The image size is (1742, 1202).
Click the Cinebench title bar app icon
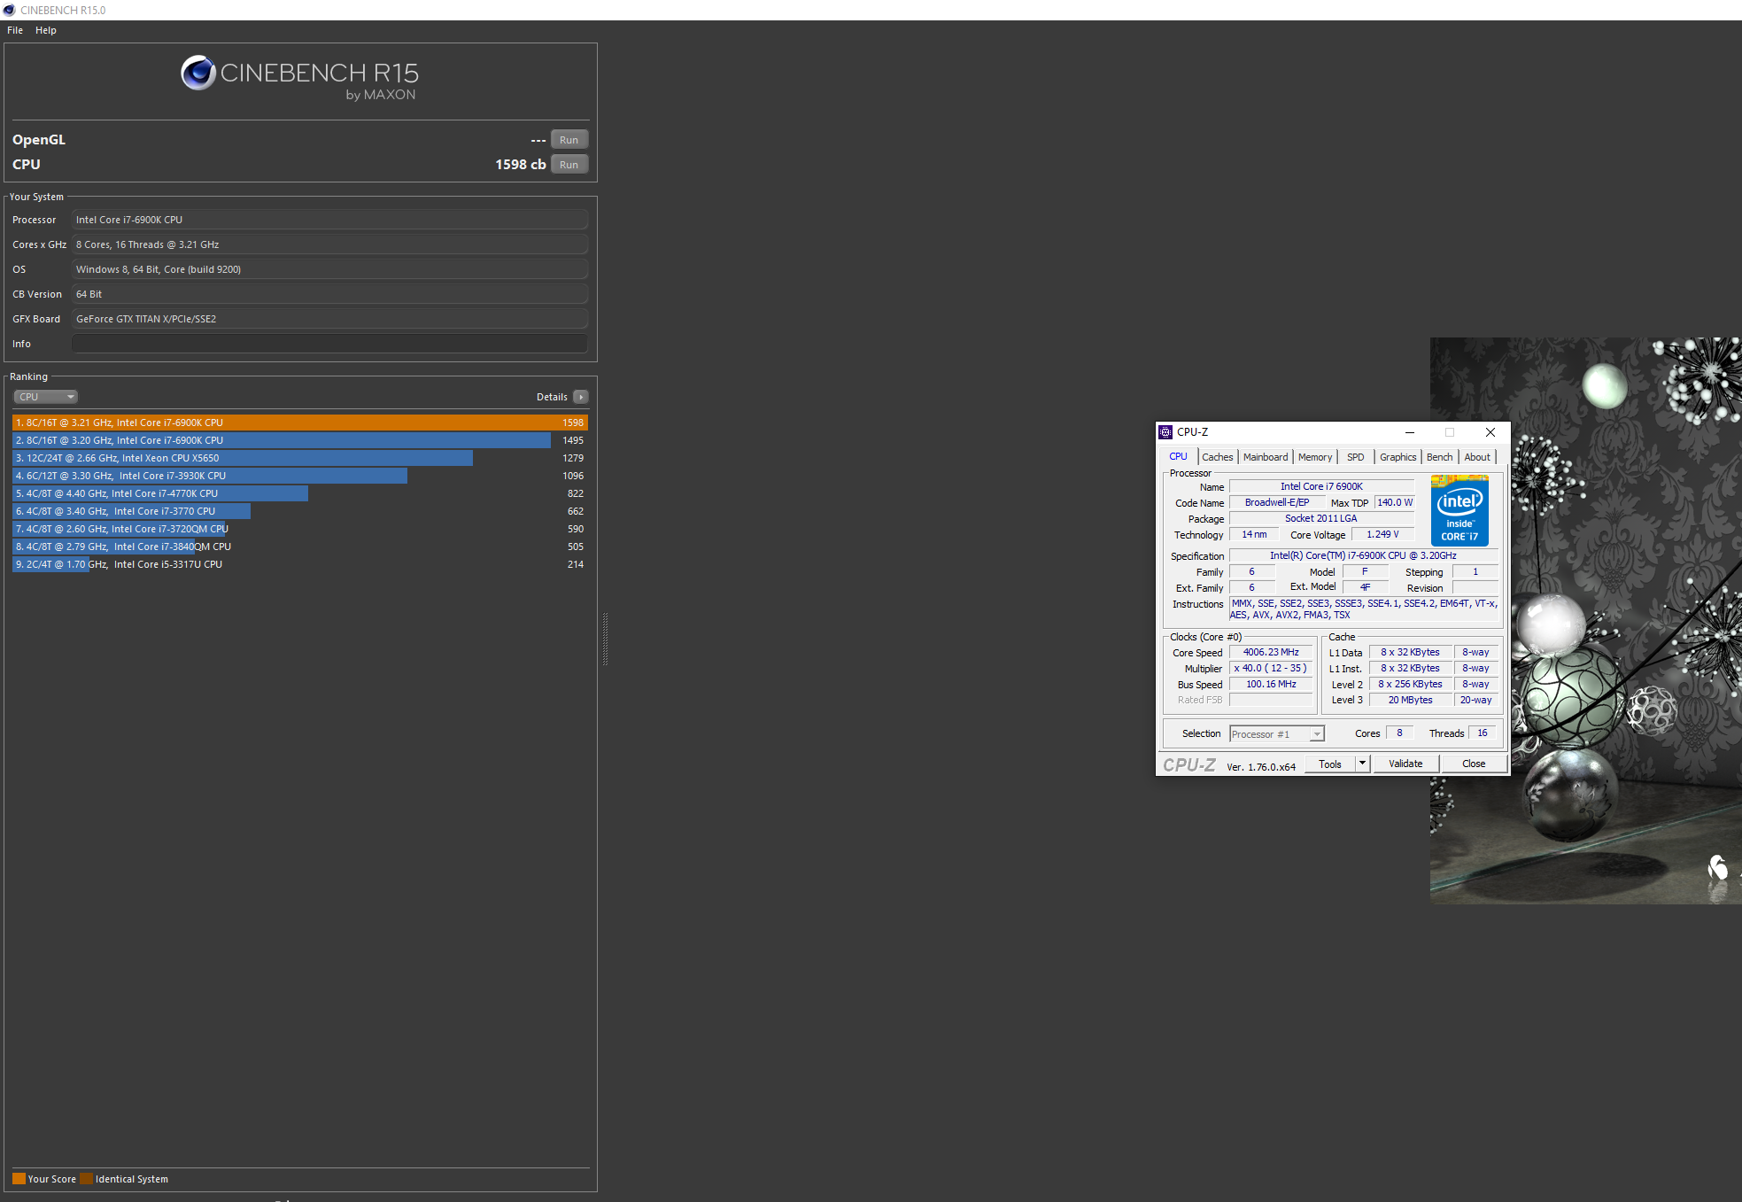9,10
